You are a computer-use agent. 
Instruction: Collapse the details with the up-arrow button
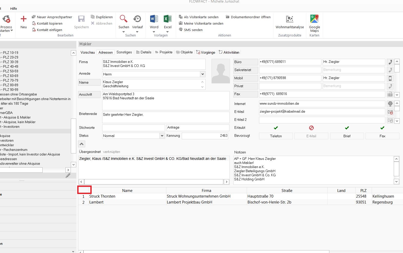click(x=82, y=144)
